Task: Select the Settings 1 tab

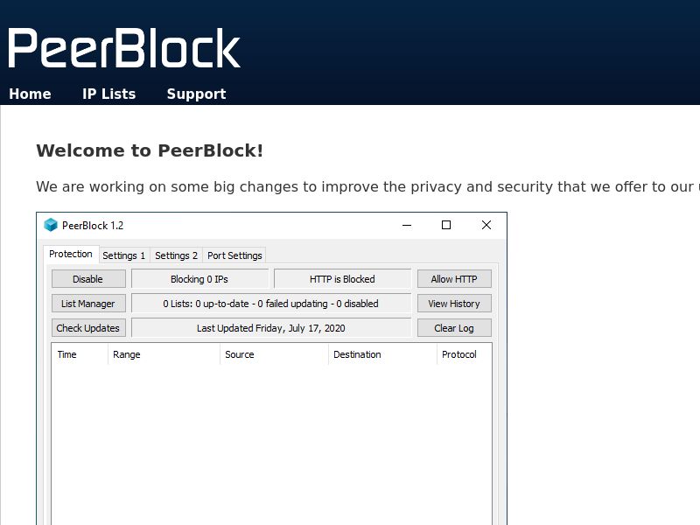Action: pyautogui.click(x=123, y=255)
